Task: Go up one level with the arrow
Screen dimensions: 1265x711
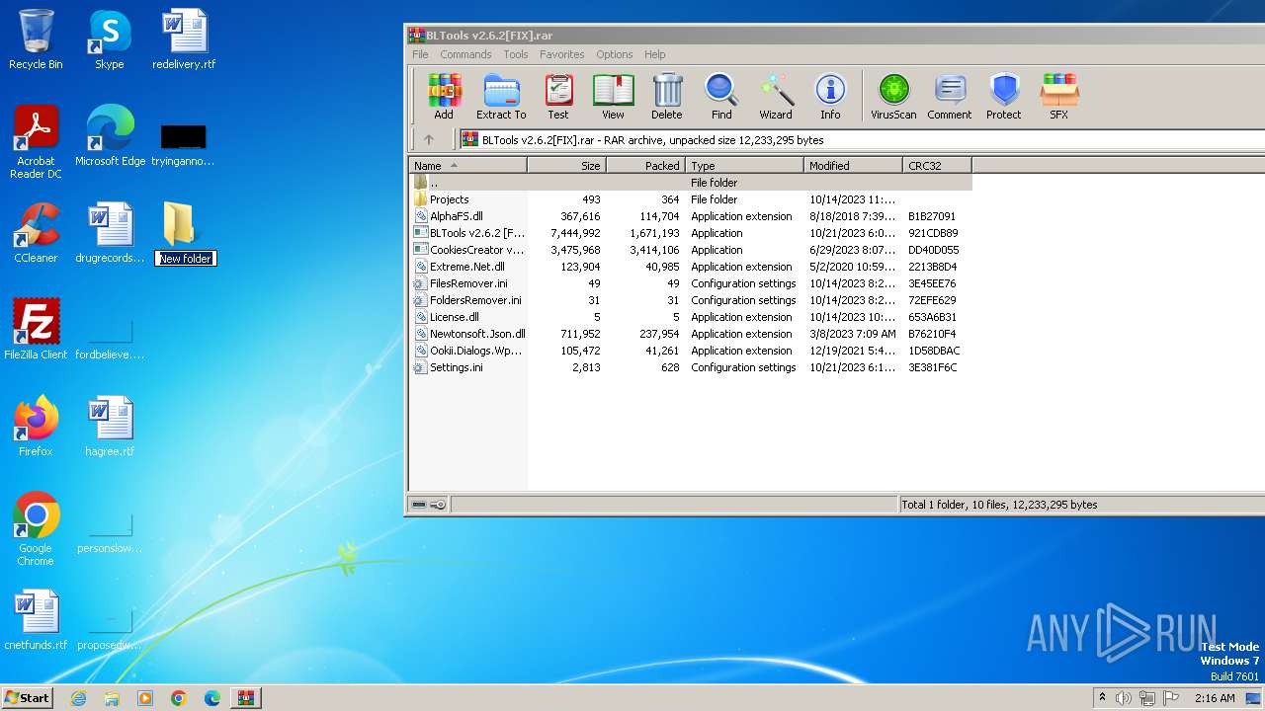Action: point(429,139)
